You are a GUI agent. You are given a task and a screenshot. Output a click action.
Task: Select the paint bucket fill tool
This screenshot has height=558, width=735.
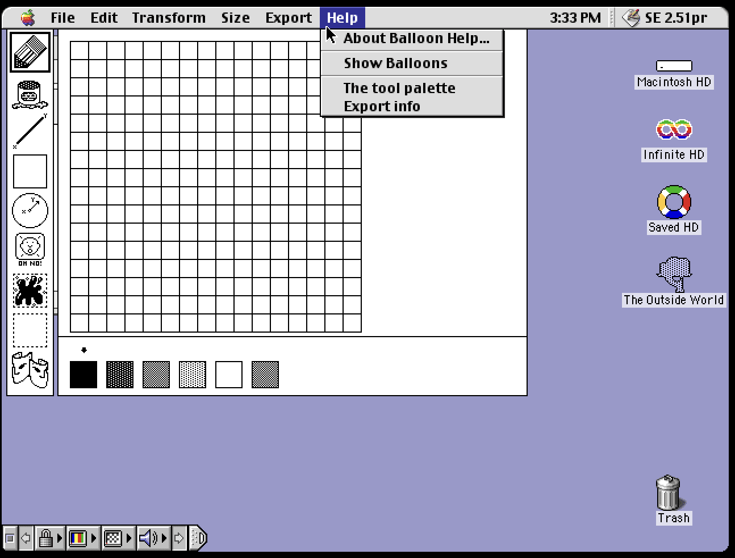click(30, 95)
